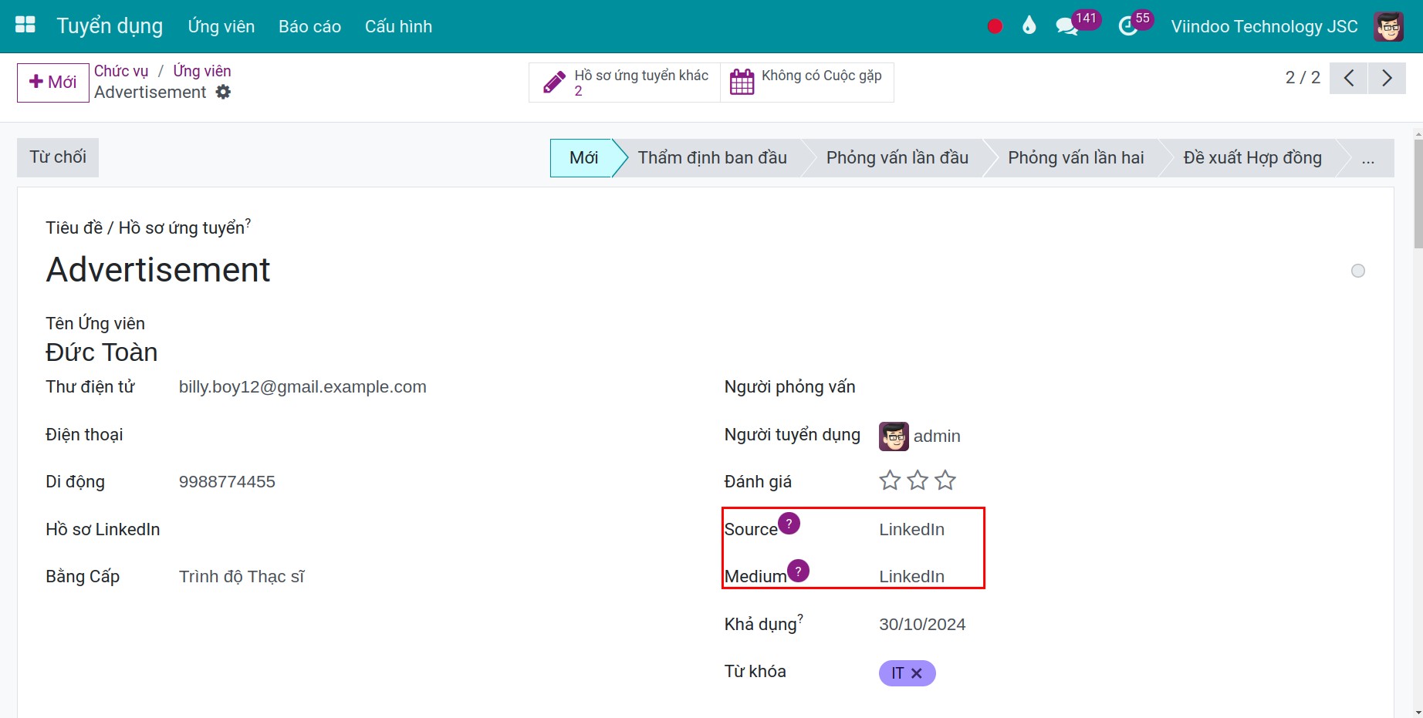Toggle the kanban state circle
This screenshot has width=1423, height=718.
(1358, 271)
